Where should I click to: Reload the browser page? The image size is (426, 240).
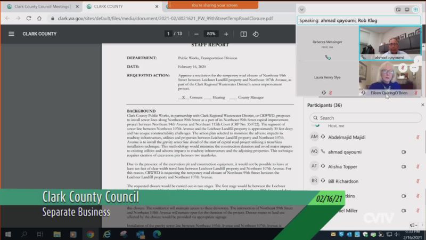tap(28, 18)
